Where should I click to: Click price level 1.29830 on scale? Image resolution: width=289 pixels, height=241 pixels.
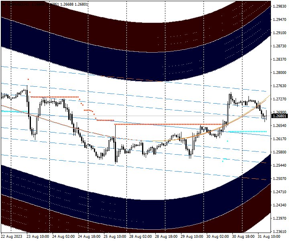click(x=280, y=6)
